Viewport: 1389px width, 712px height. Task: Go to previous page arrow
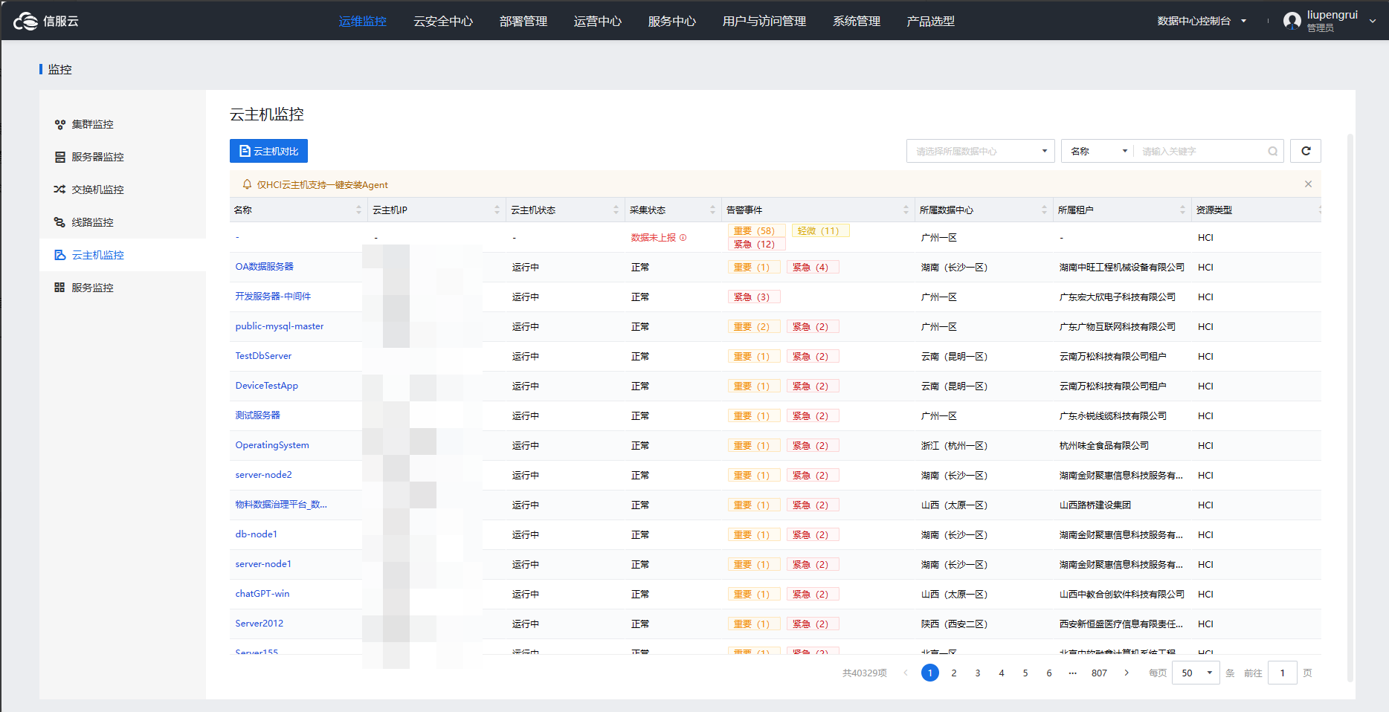point(906,673)
